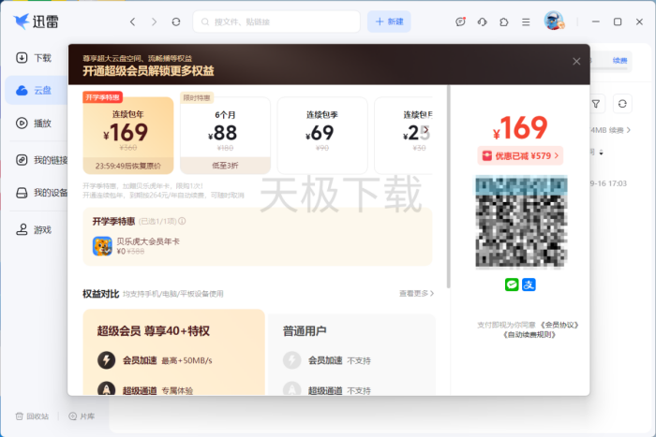Click the filter funnel icon behind the dialog
This screenshot has width=656, height=437.
[596, 104]
